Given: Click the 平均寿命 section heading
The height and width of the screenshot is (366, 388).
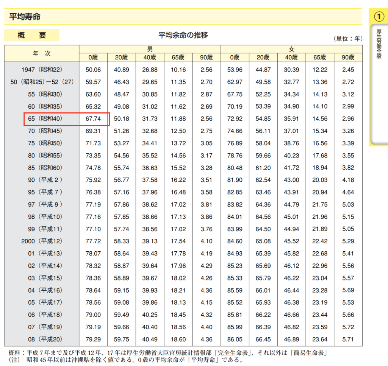Looking at the screenshot, I should tap(25, 17).
